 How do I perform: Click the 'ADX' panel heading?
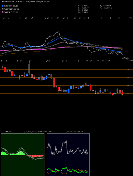point(51,132)
